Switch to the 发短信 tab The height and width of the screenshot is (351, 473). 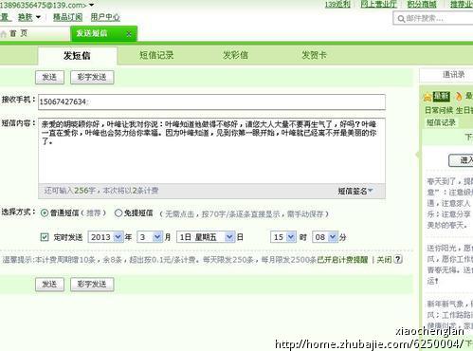coord(77,56)
